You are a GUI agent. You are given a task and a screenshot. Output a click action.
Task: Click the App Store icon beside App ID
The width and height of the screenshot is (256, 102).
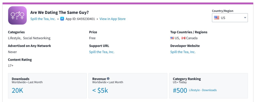coord(62,19)
